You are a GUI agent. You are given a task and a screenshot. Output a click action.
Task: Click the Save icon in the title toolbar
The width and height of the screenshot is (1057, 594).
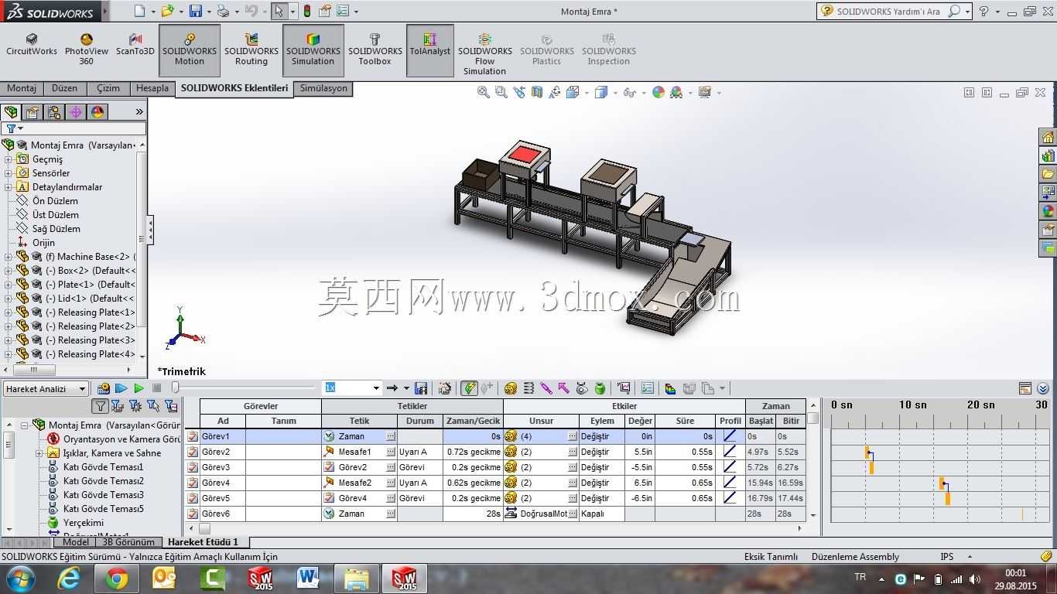coord(196,11)
